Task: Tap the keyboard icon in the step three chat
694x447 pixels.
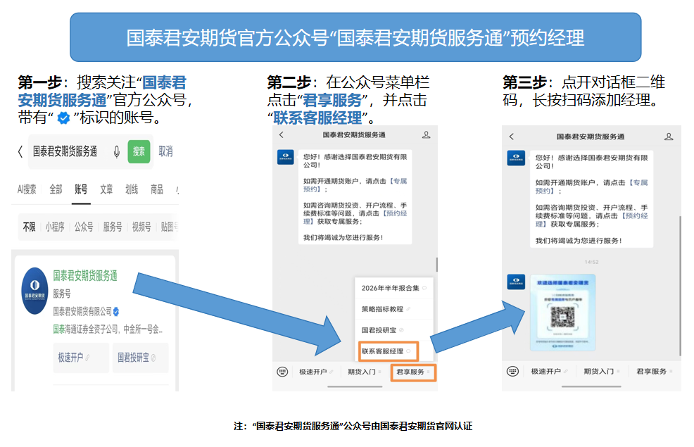Action: click(512, 371)
